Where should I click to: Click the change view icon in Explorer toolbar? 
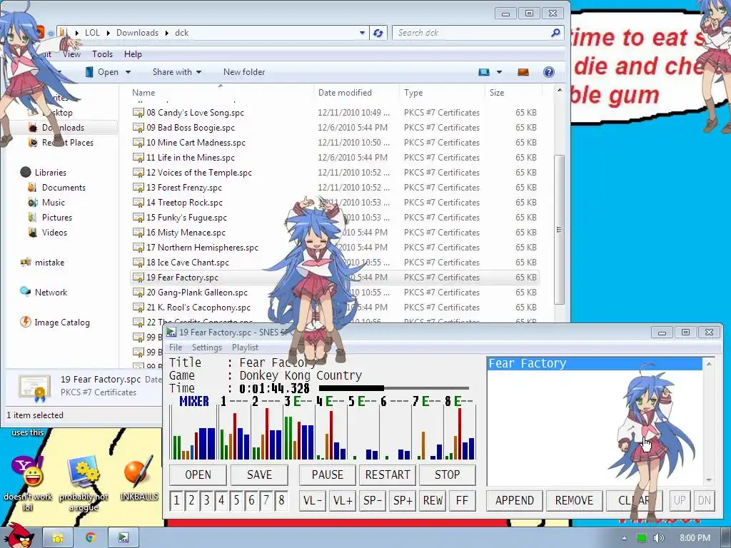(x=484, y=72)
